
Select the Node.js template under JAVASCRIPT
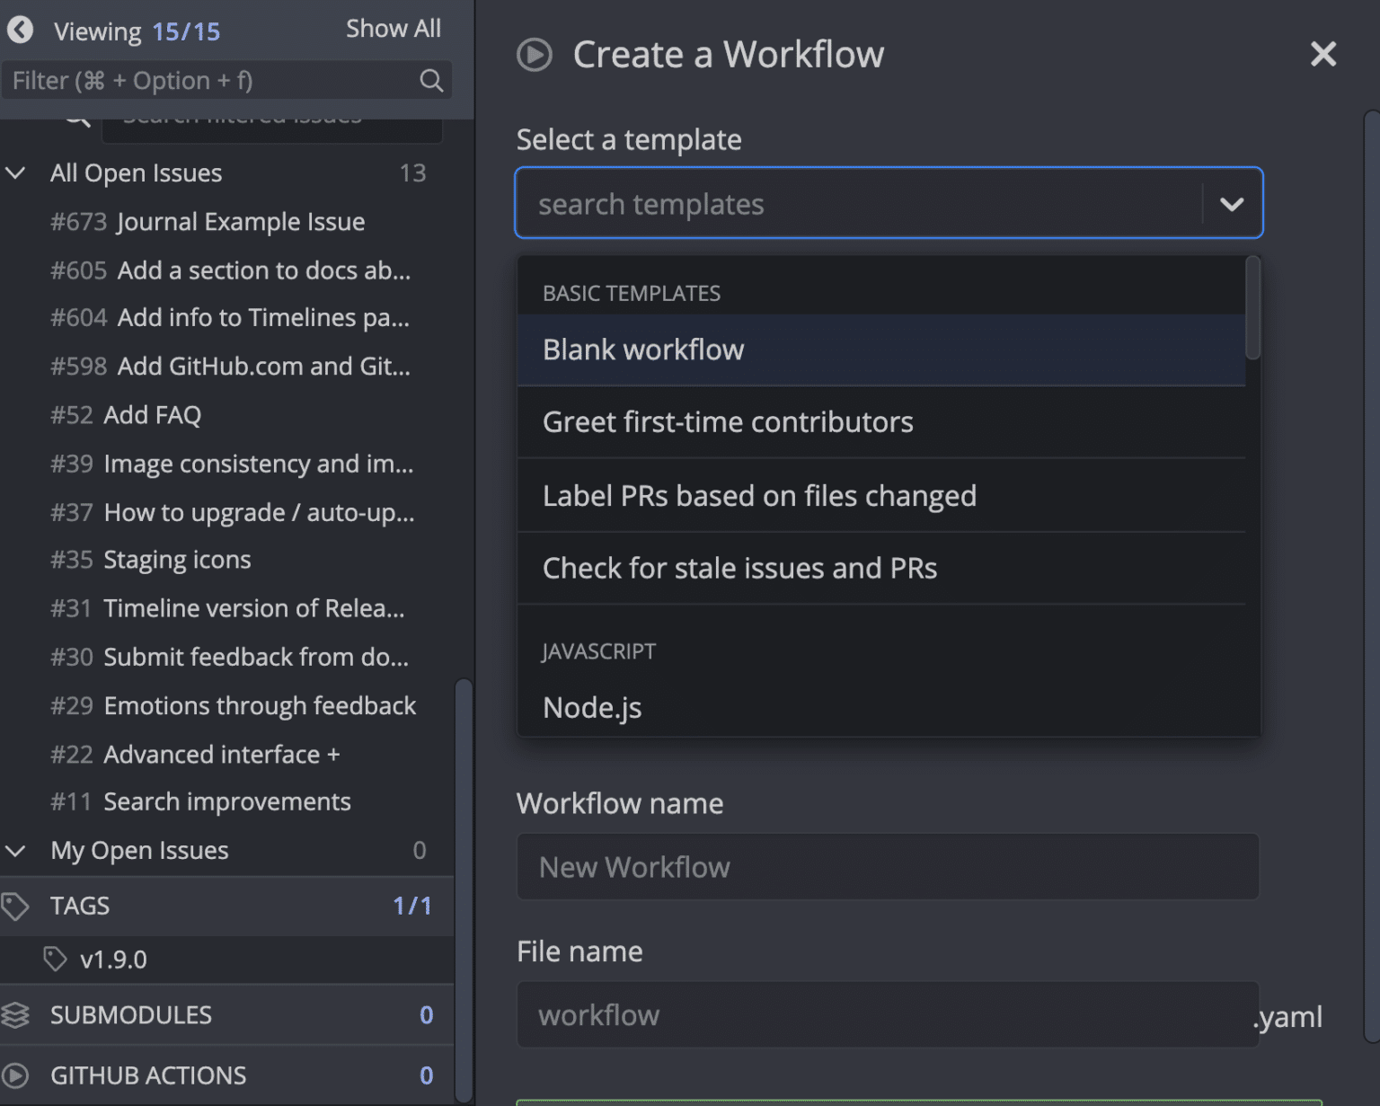pos(592,708)
